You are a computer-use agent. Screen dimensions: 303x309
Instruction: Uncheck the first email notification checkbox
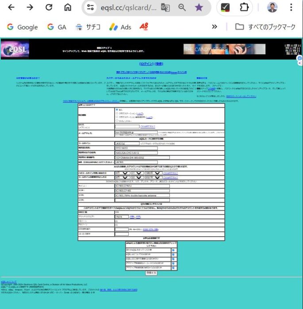(x=173, y=250)
